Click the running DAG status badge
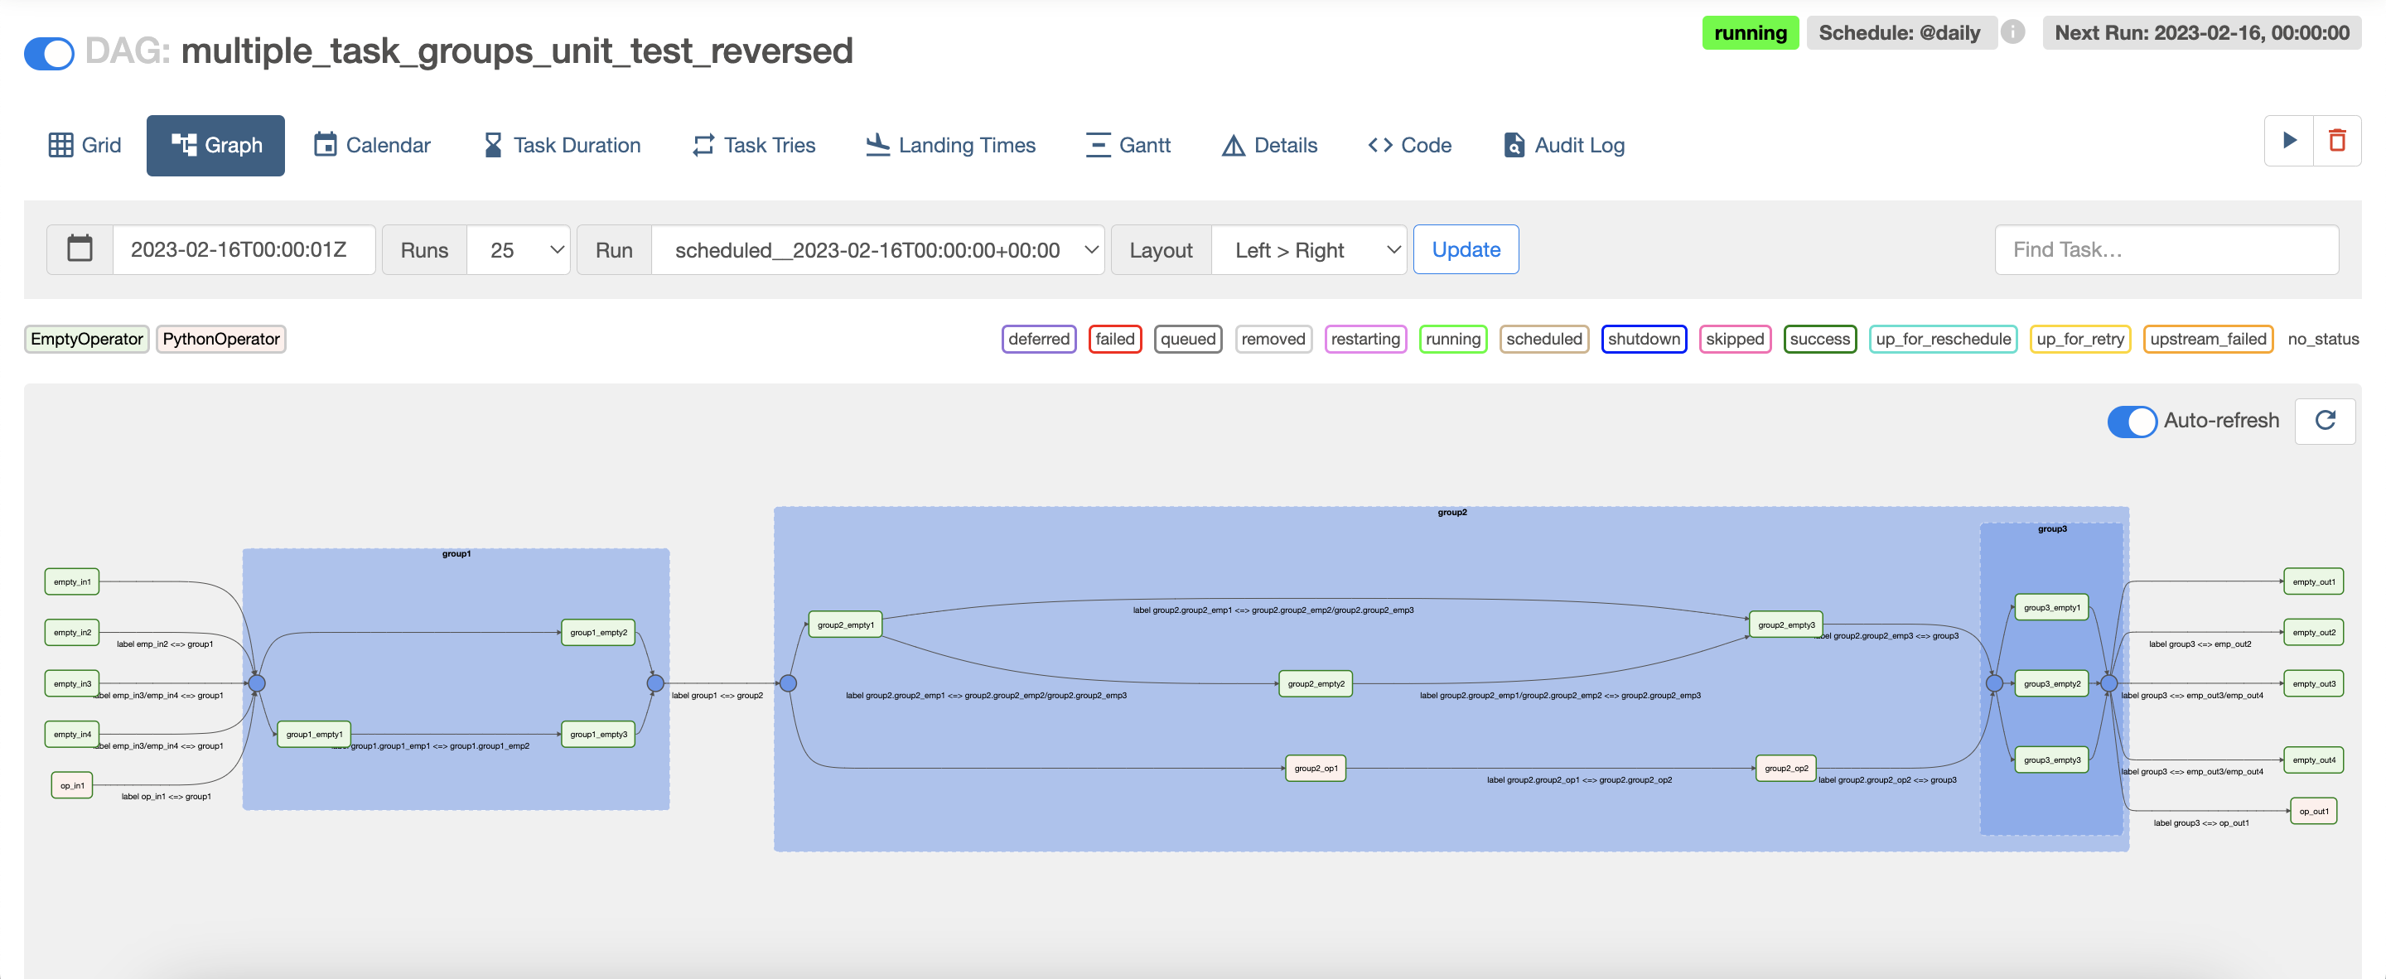 point(1749,33)
